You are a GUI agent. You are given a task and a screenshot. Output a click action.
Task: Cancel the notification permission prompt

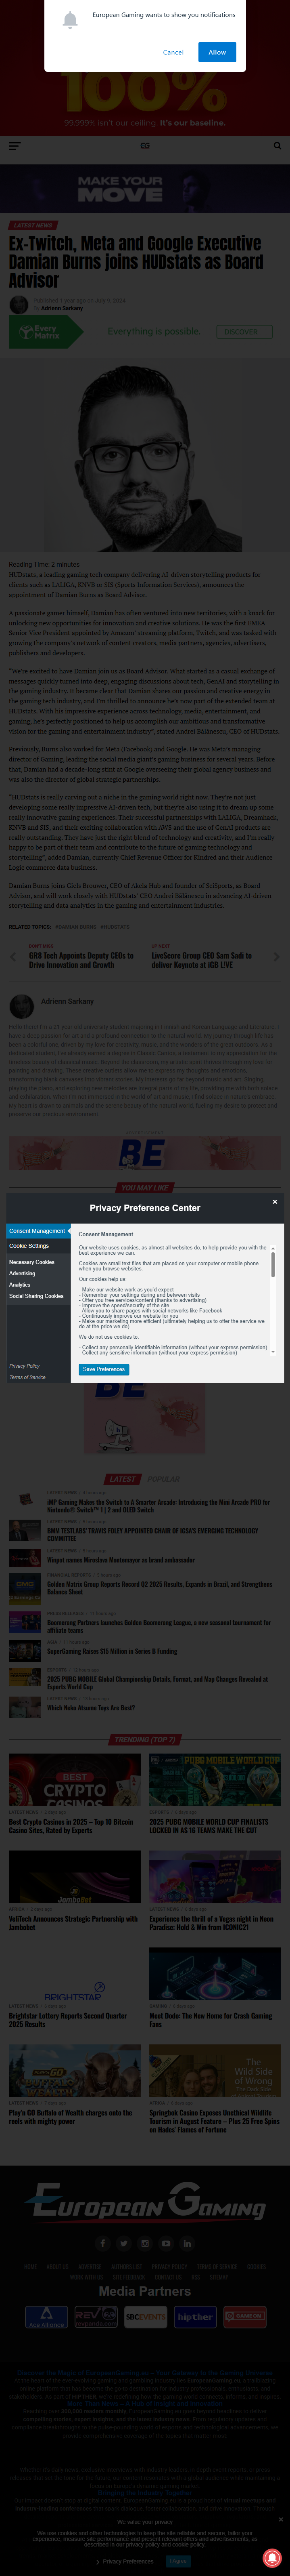point(173,52)
